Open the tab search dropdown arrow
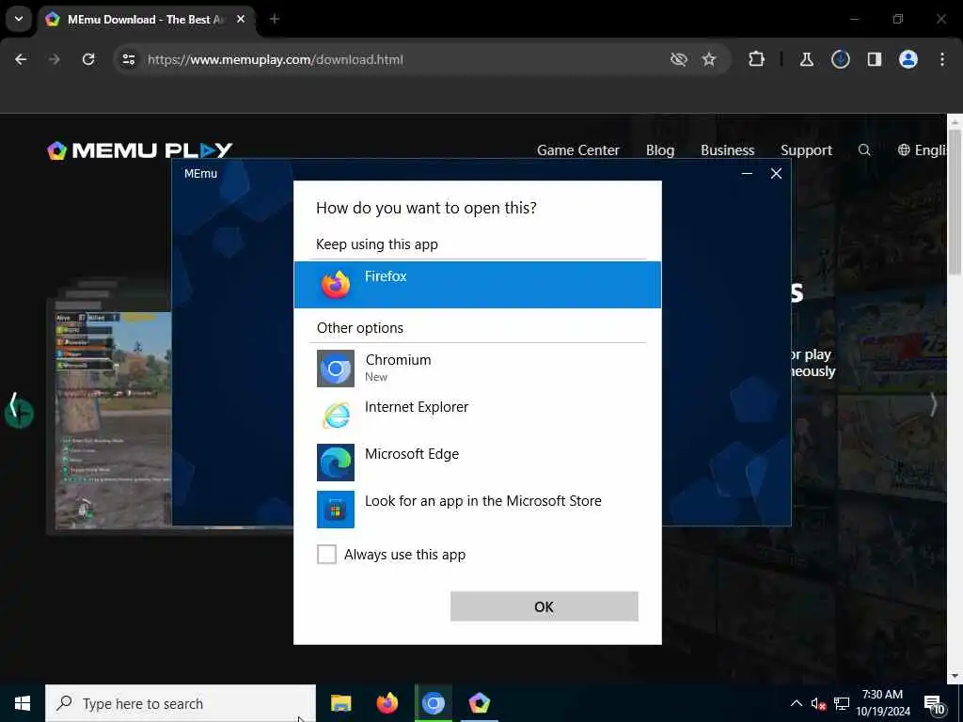Screen dimensions: 963x722 coord(19,19)
